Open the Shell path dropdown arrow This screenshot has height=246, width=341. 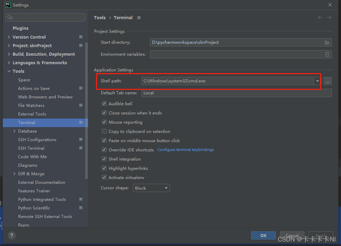click(x=317, y=81)
